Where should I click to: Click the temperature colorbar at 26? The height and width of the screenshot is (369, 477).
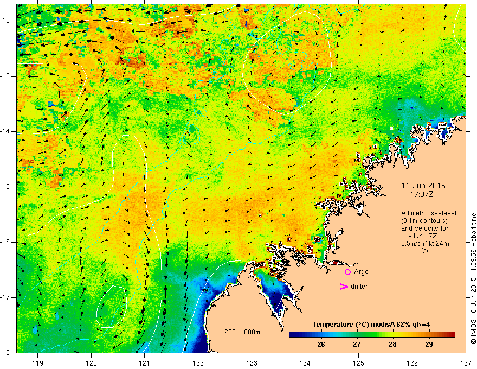click(321, 335)
